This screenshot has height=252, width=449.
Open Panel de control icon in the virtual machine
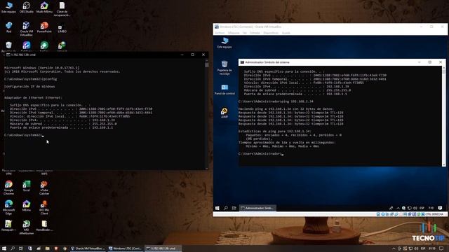tap(224, 90)
